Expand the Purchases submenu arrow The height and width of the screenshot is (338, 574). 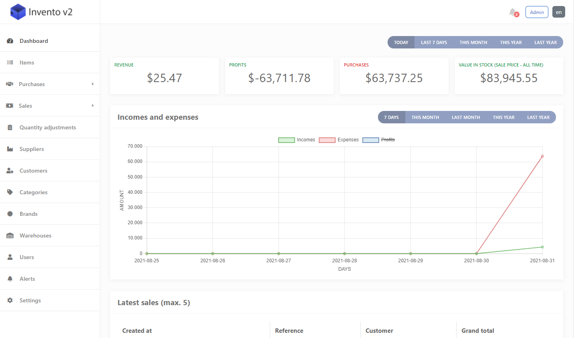pyautogui.click(x=93, y=84)
